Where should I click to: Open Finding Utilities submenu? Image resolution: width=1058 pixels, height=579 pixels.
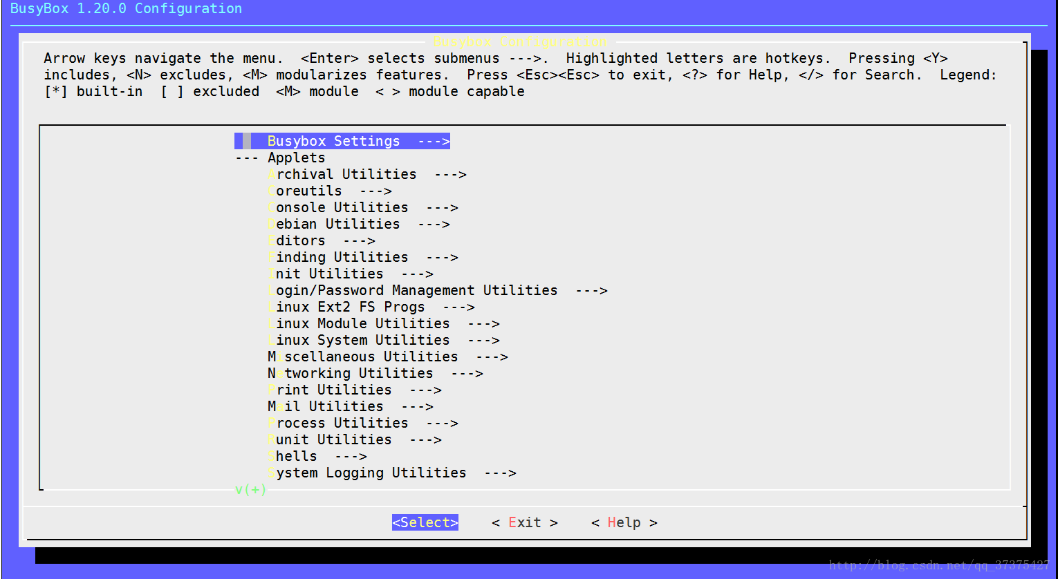coord(363,257)
